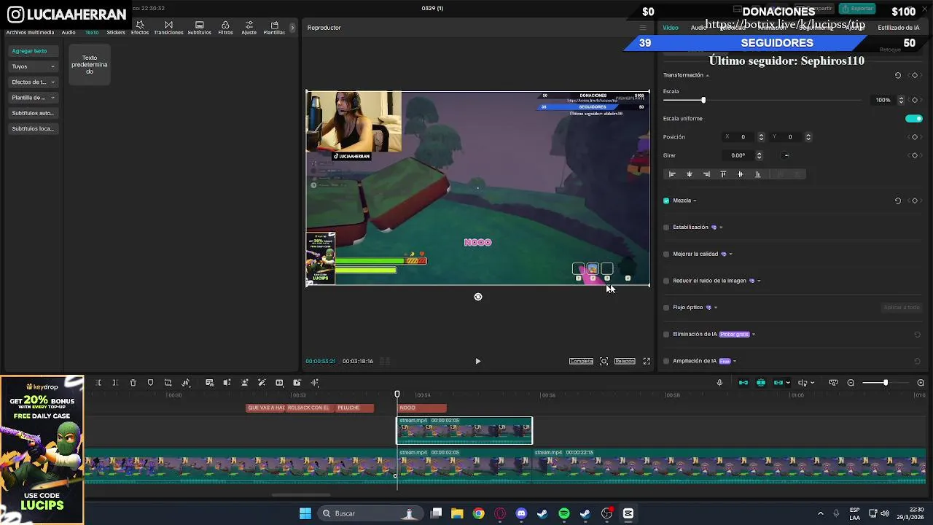Screen dimensions: 933x525
Task: Select the Texto tab
Action: pos(92,32)
